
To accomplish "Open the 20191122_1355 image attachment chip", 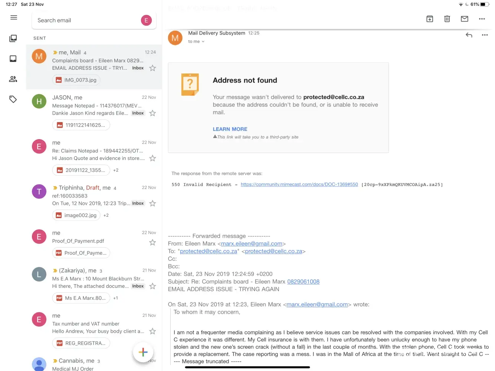I will pos(81,170).
